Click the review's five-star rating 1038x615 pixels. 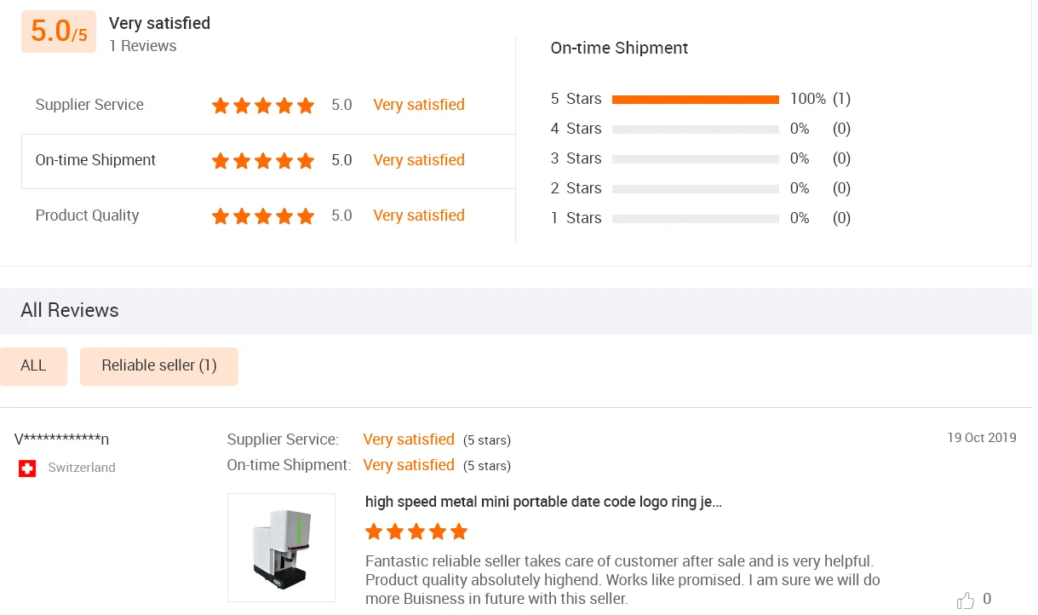416,532
